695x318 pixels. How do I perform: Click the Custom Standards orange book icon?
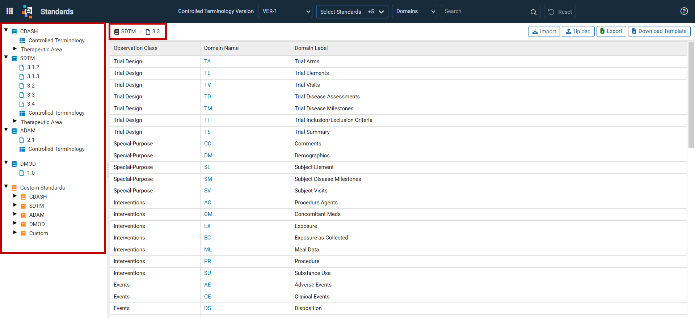pos(14,188)
